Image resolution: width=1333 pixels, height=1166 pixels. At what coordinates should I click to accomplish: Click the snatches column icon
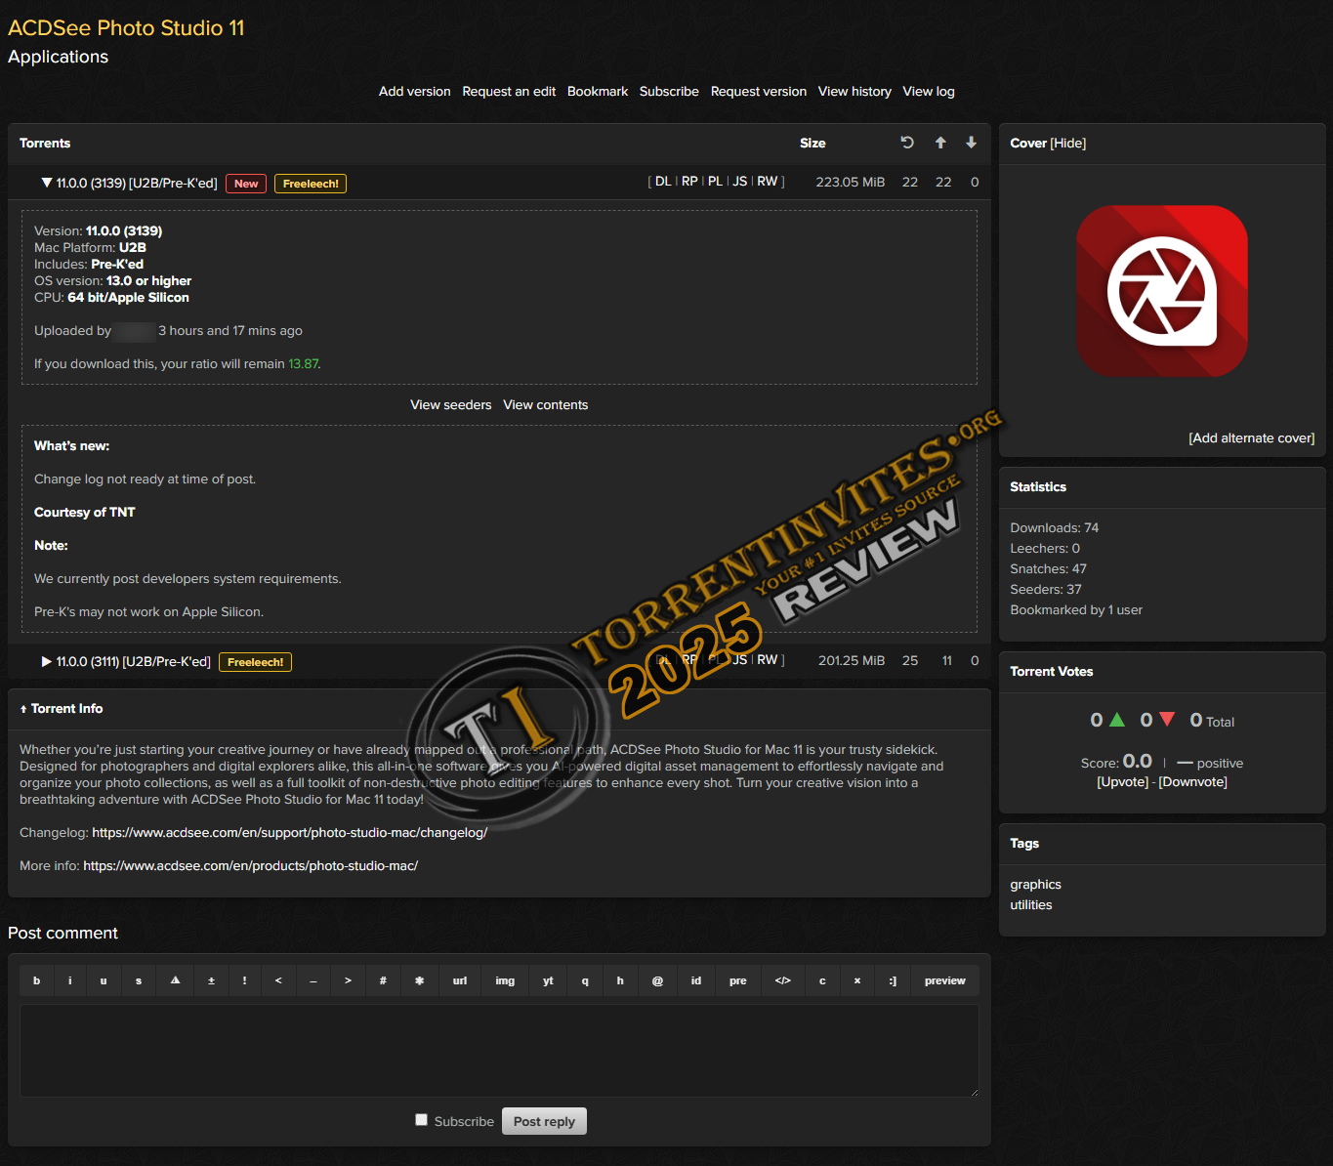click(907, 143)
